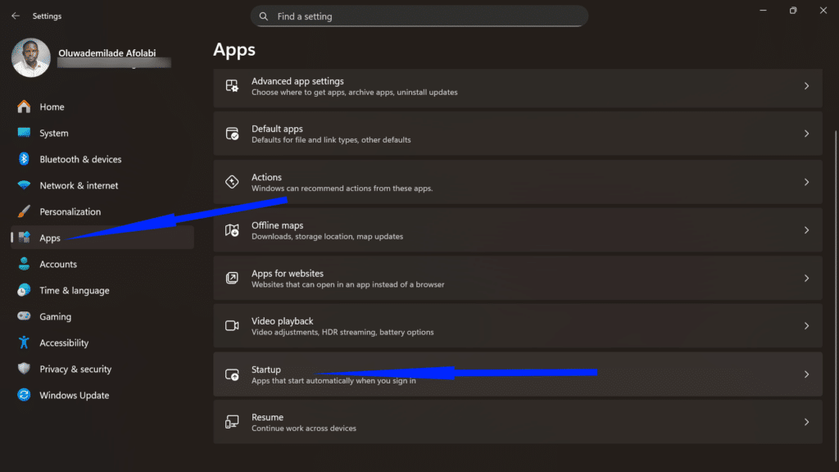This screenshot has height=472, width=839.
Task: Expand Advanced app settings with its chevron
Action: tap(807, 86)
